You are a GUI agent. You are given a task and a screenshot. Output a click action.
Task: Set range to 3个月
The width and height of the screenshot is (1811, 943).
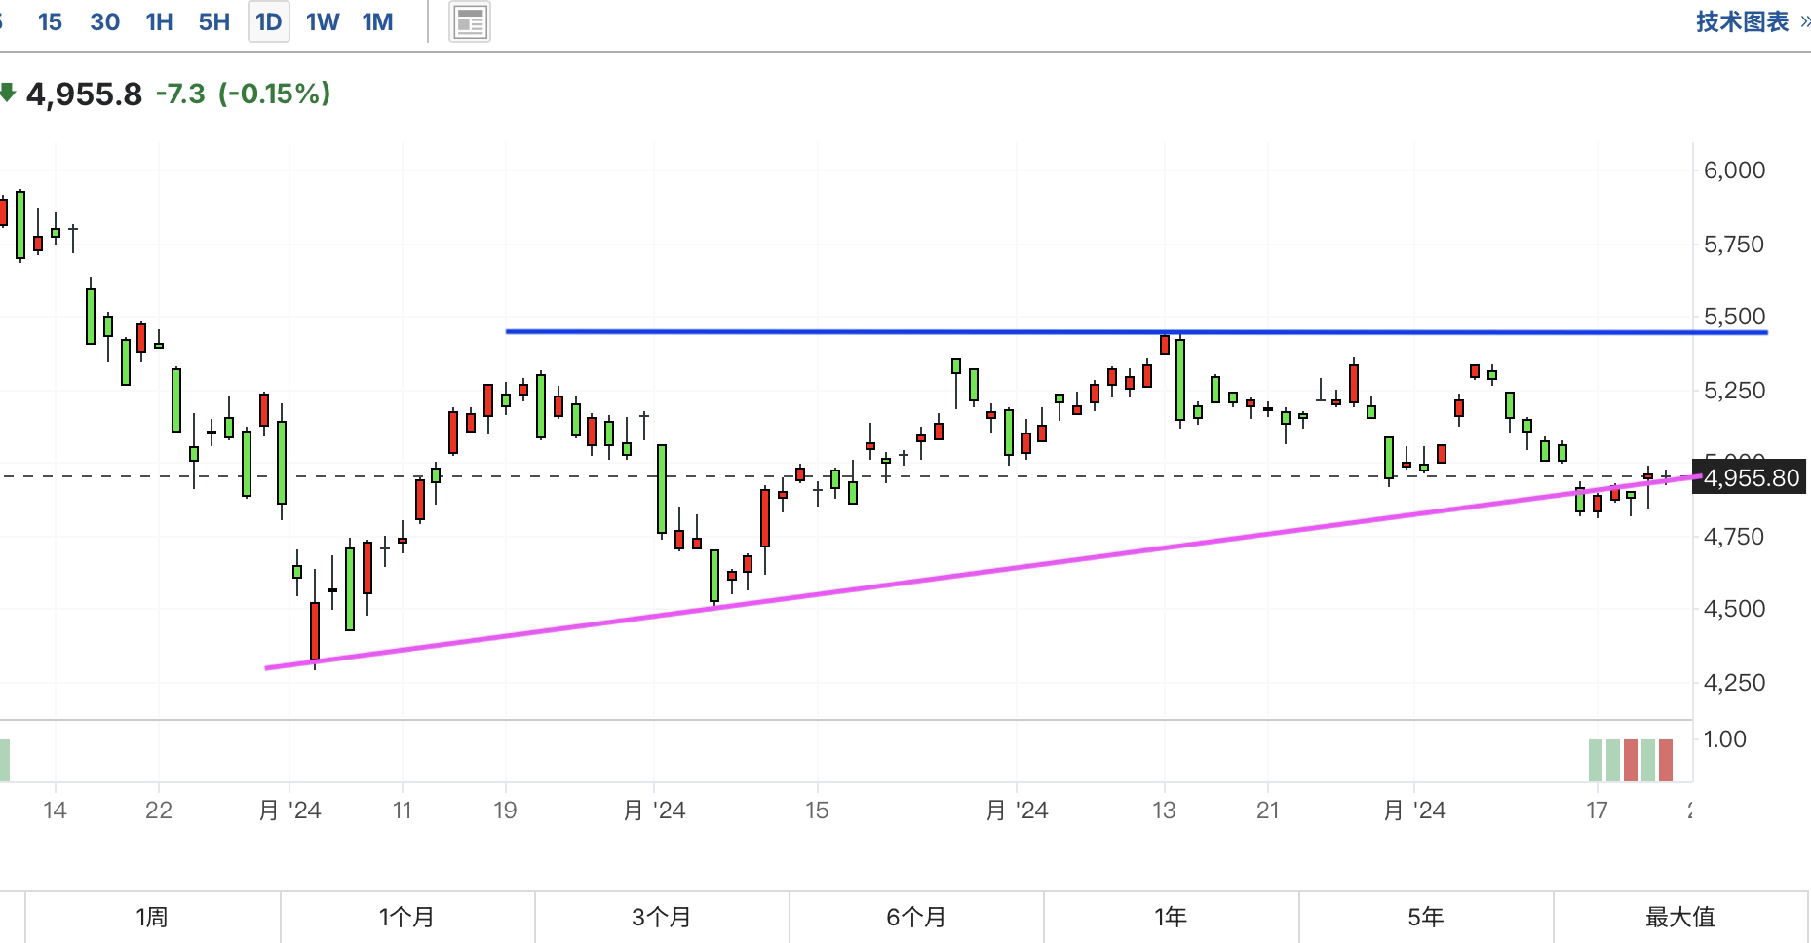pos(661,917)
